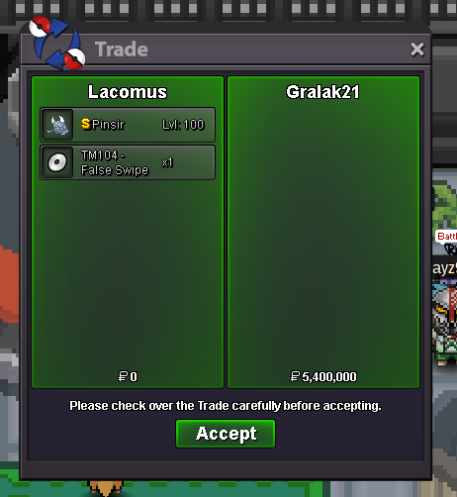Screen dimensions: 457x497
Task: Click the Pokédollar symbol under Lacomus
Action: pos(123,376)
